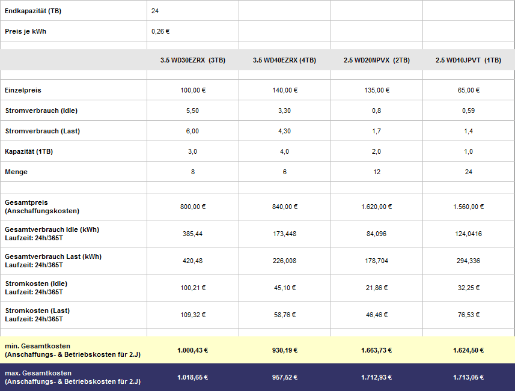Select the Endkapazität (TB) label cell

(x=73, y=11)
